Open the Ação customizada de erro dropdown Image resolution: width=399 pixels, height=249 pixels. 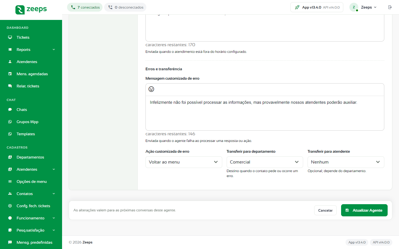(184, 162)
